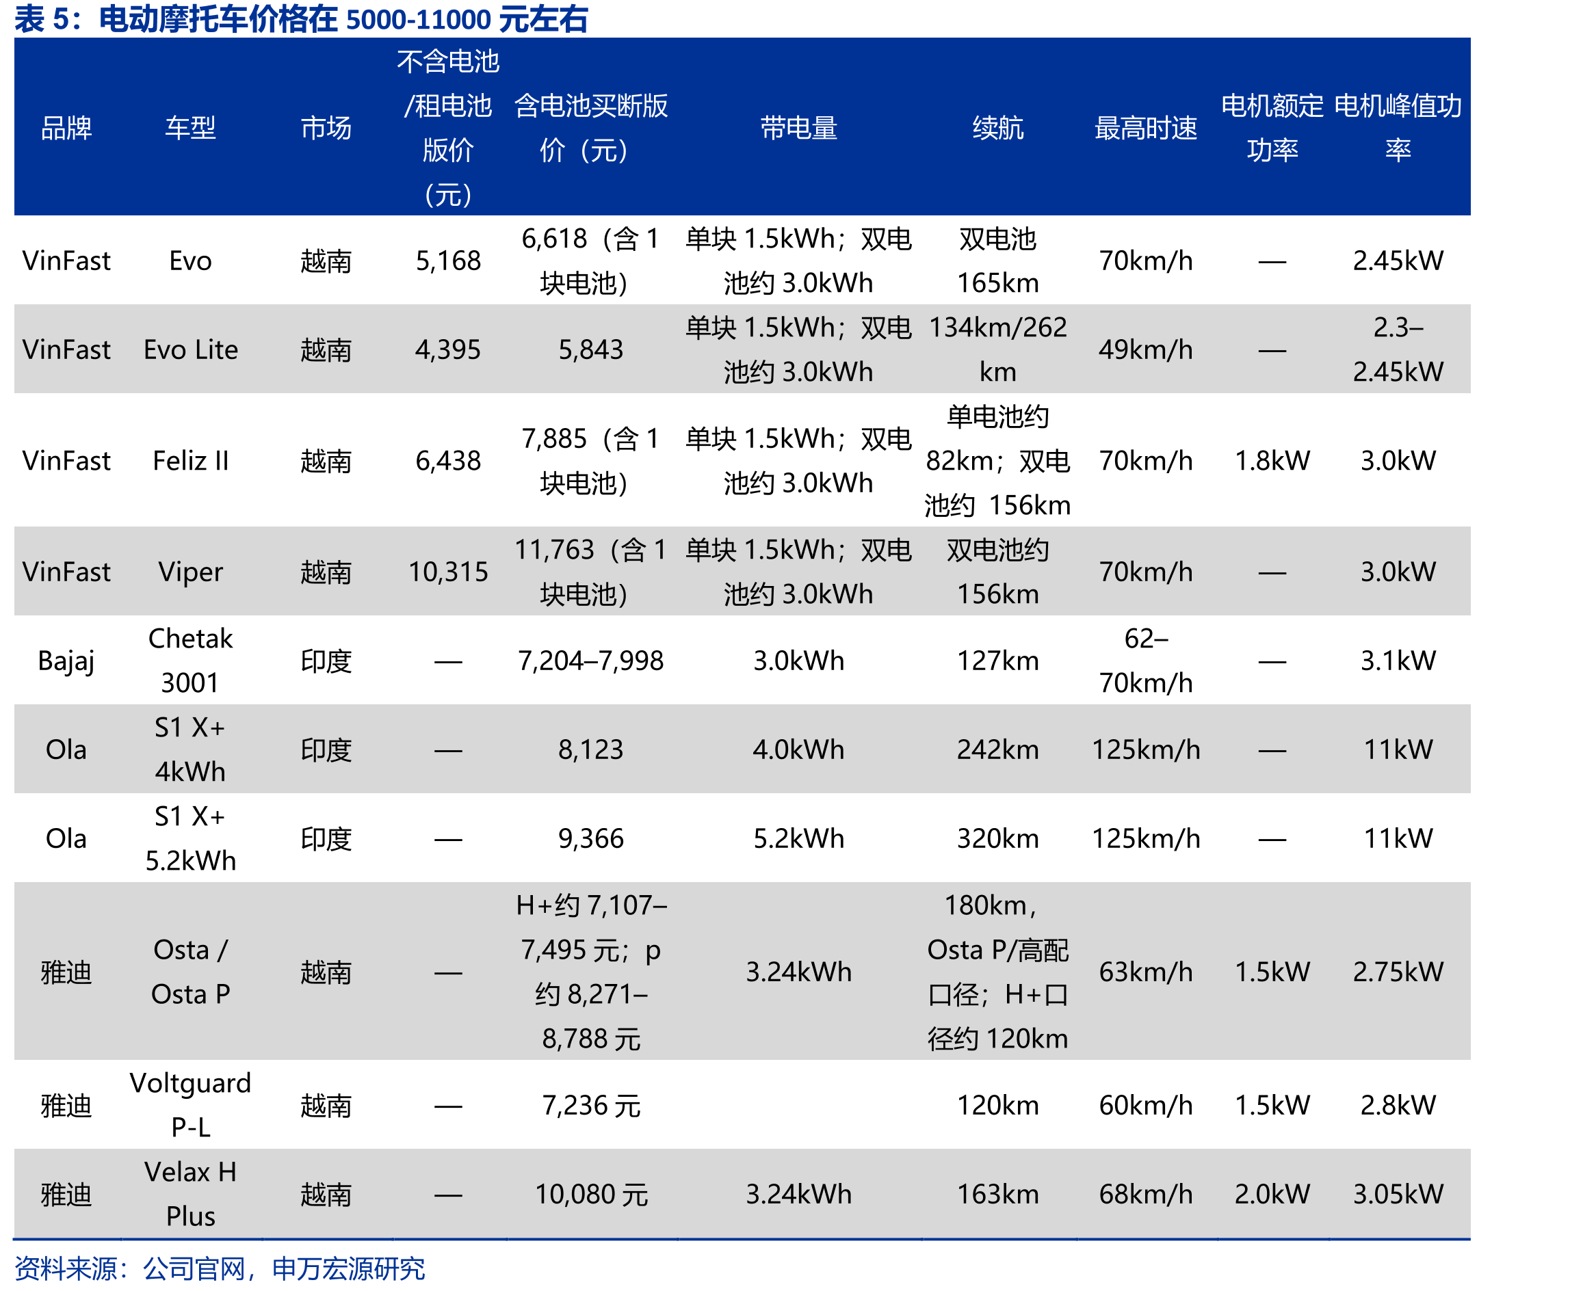Click the '双电池 165km' range cell
This screenshot has width=1583, height=1291.
(997, 261)
